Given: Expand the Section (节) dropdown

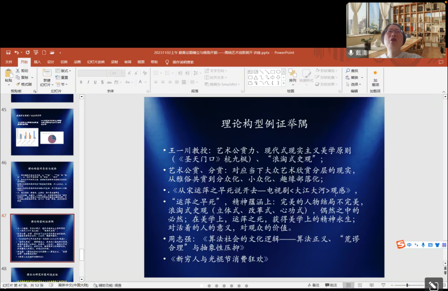Looking at the screenshot, I should click(61, 84).
